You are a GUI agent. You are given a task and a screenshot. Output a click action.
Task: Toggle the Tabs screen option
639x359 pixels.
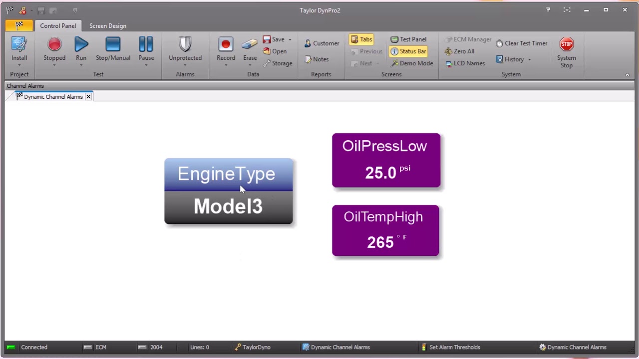361,39
